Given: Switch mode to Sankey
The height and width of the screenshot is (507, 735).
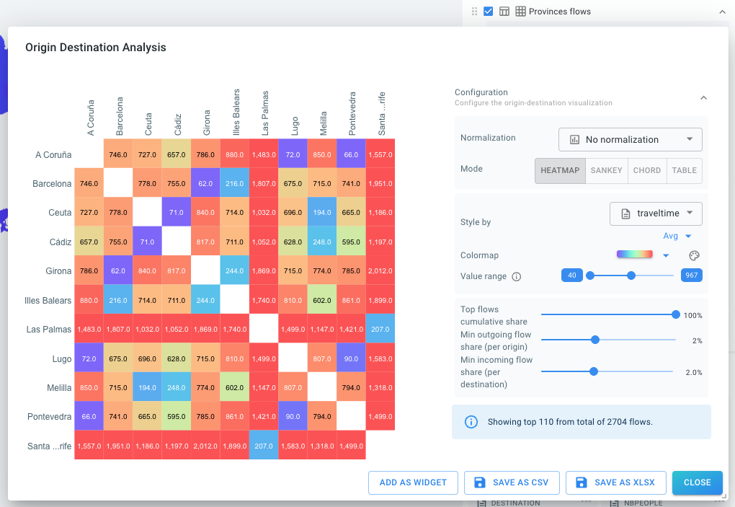Looking at the screenshot, I should coord(606,170).
